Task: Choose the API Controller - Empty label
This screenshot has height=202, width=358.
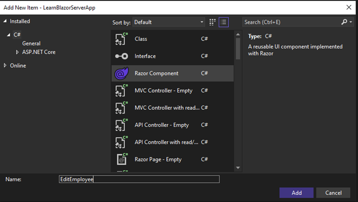Action: pyautogui.click(x=162, y=125)
